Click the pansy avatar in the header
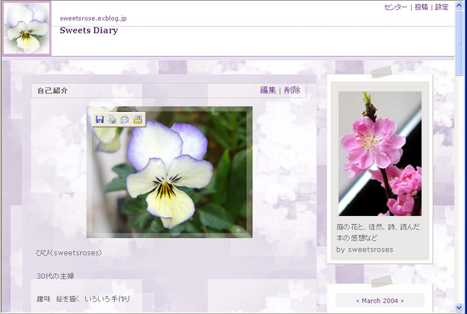The width and height of the screenshot is (467, 314). point(27,28)
